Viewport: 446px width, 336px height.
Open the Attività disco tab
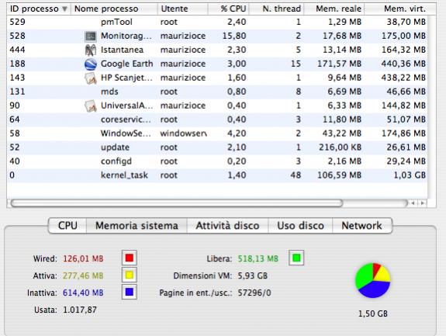[x=227, y=226]
